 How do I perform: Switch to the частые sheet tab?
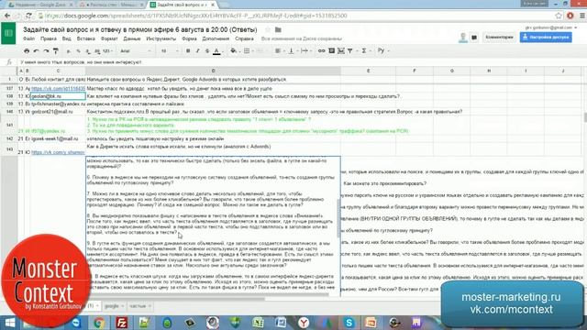pos(139,306)
